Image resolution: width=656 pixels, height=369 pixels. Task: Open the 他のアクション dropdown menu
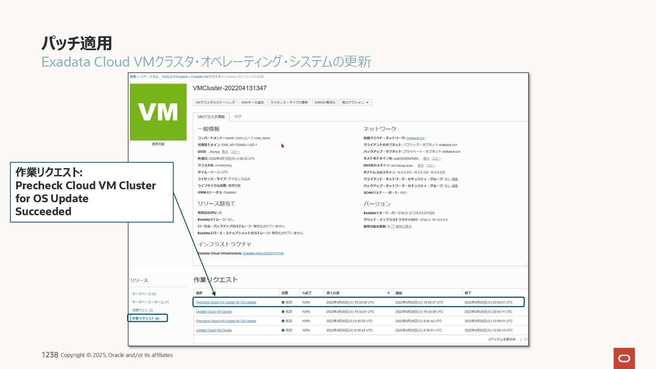(x=355, y=102)
